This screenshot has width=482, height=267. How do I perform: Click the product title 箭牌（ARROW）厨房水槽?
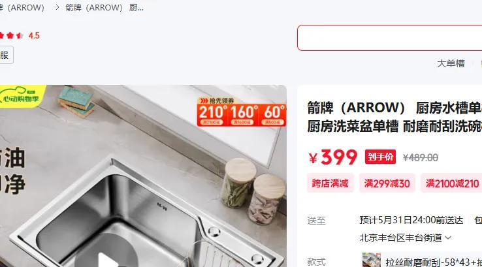[x=394, y=117]
